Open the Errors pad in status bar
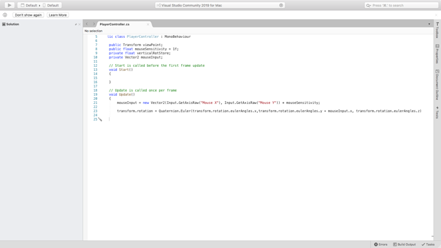 pos(380,245)
